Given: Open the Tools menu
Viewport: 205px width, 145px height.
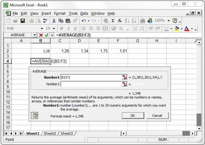Looking at the screenshot, I should coord(73,14).
